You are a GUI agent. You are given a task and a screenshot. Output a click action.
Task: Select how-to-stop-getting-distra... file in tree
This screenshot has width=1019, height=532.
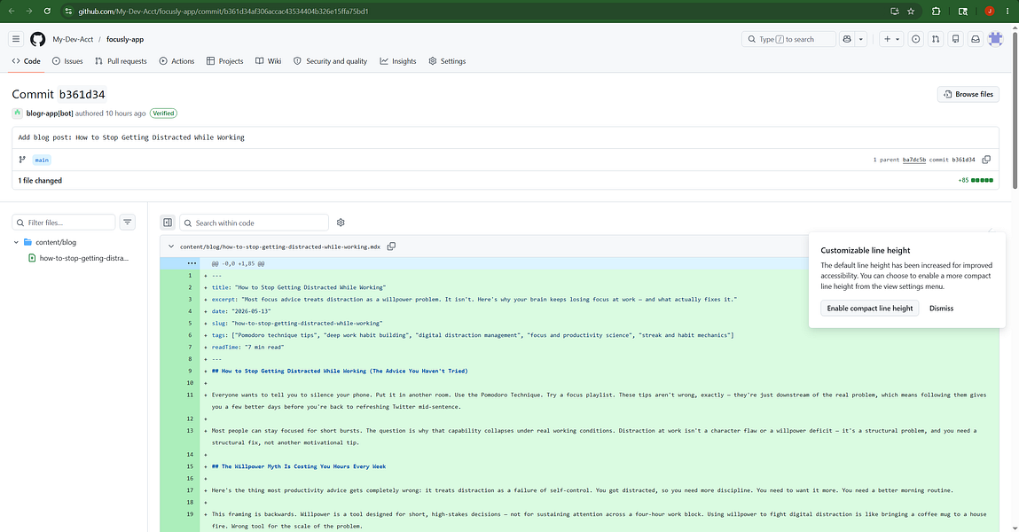click(84, 258)
